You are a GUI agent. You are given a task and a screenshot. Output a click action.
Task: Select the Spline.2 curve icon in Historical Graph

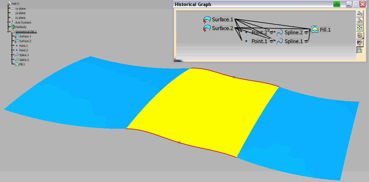[x=280, y=33]
